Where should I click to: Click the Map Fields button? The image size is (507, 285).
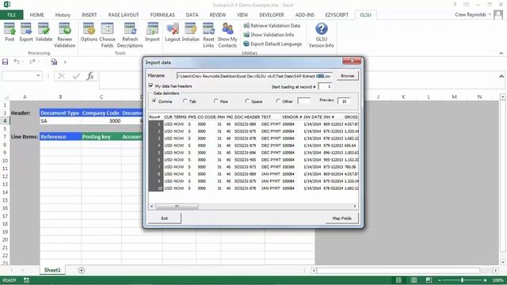(341, 218)
